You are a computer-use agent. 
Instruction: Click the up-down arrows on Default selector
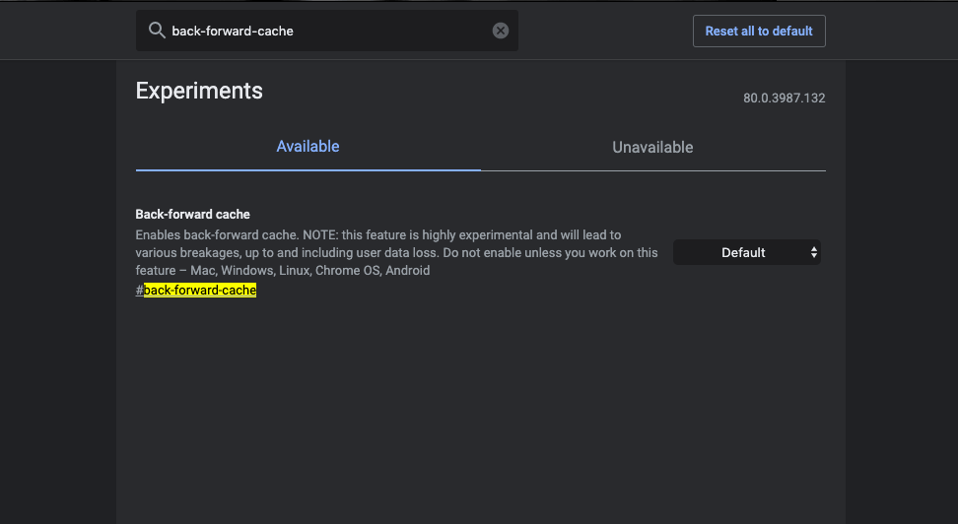click(814, 252)
